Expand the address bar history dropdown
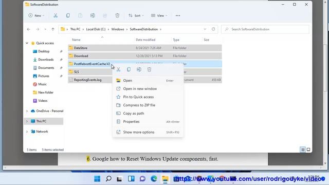 point(205,29)
